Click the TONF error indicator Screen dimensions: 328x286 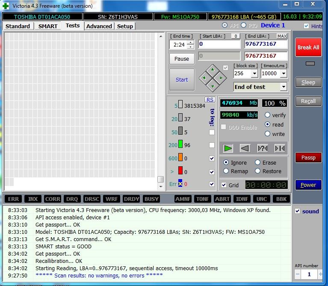pos(203,199)
